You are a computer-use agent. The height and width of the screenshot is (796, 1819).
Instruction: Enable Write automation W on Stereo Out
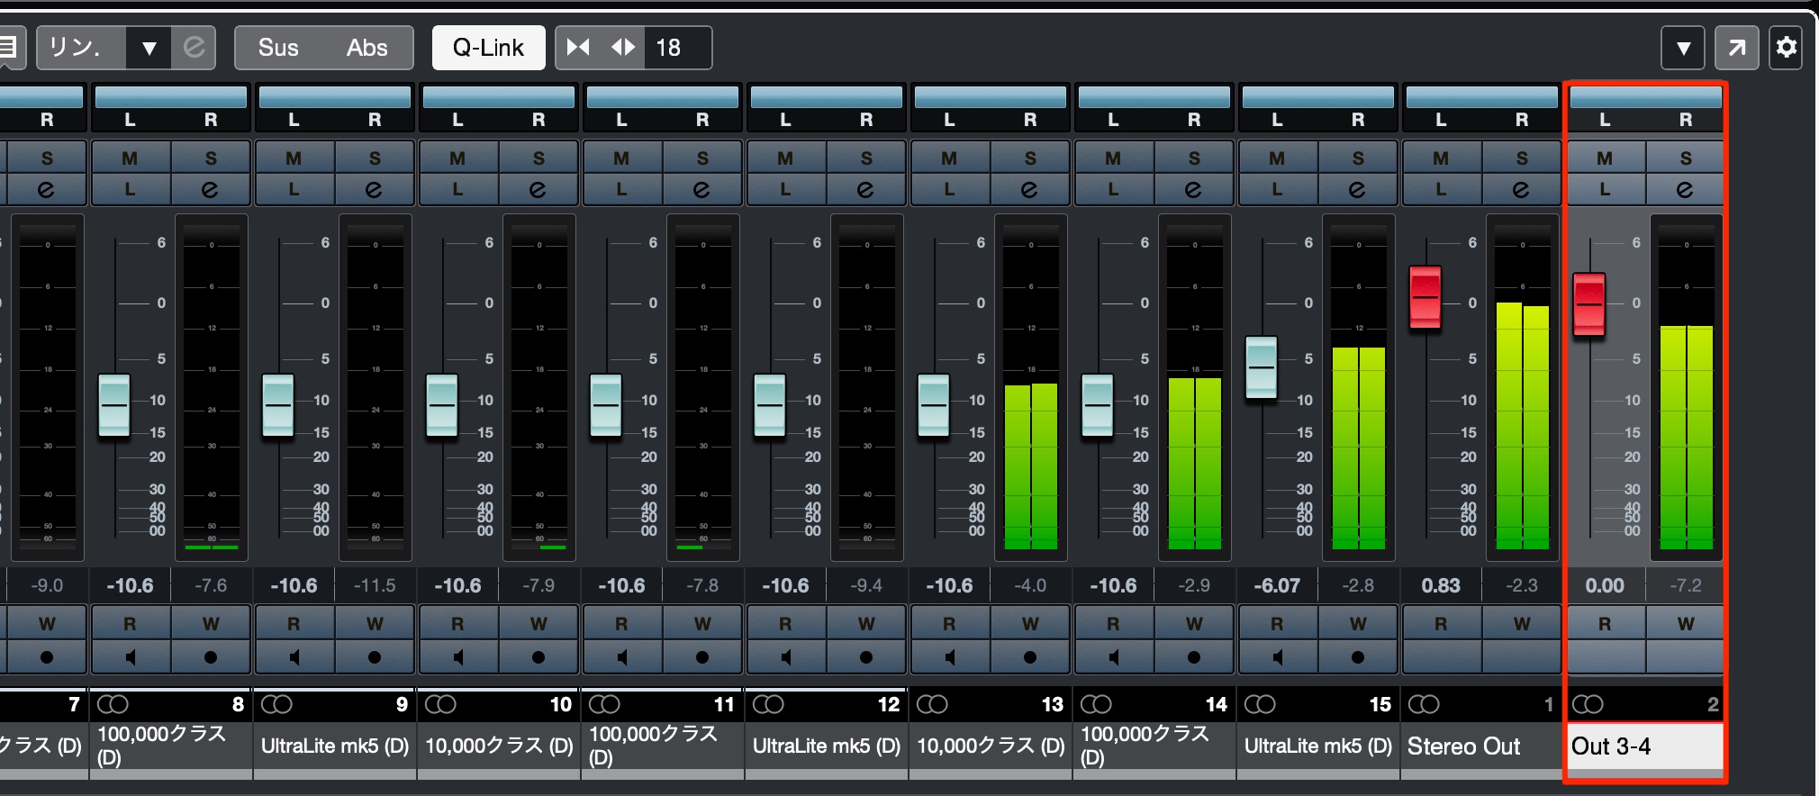click(1521, 623)
